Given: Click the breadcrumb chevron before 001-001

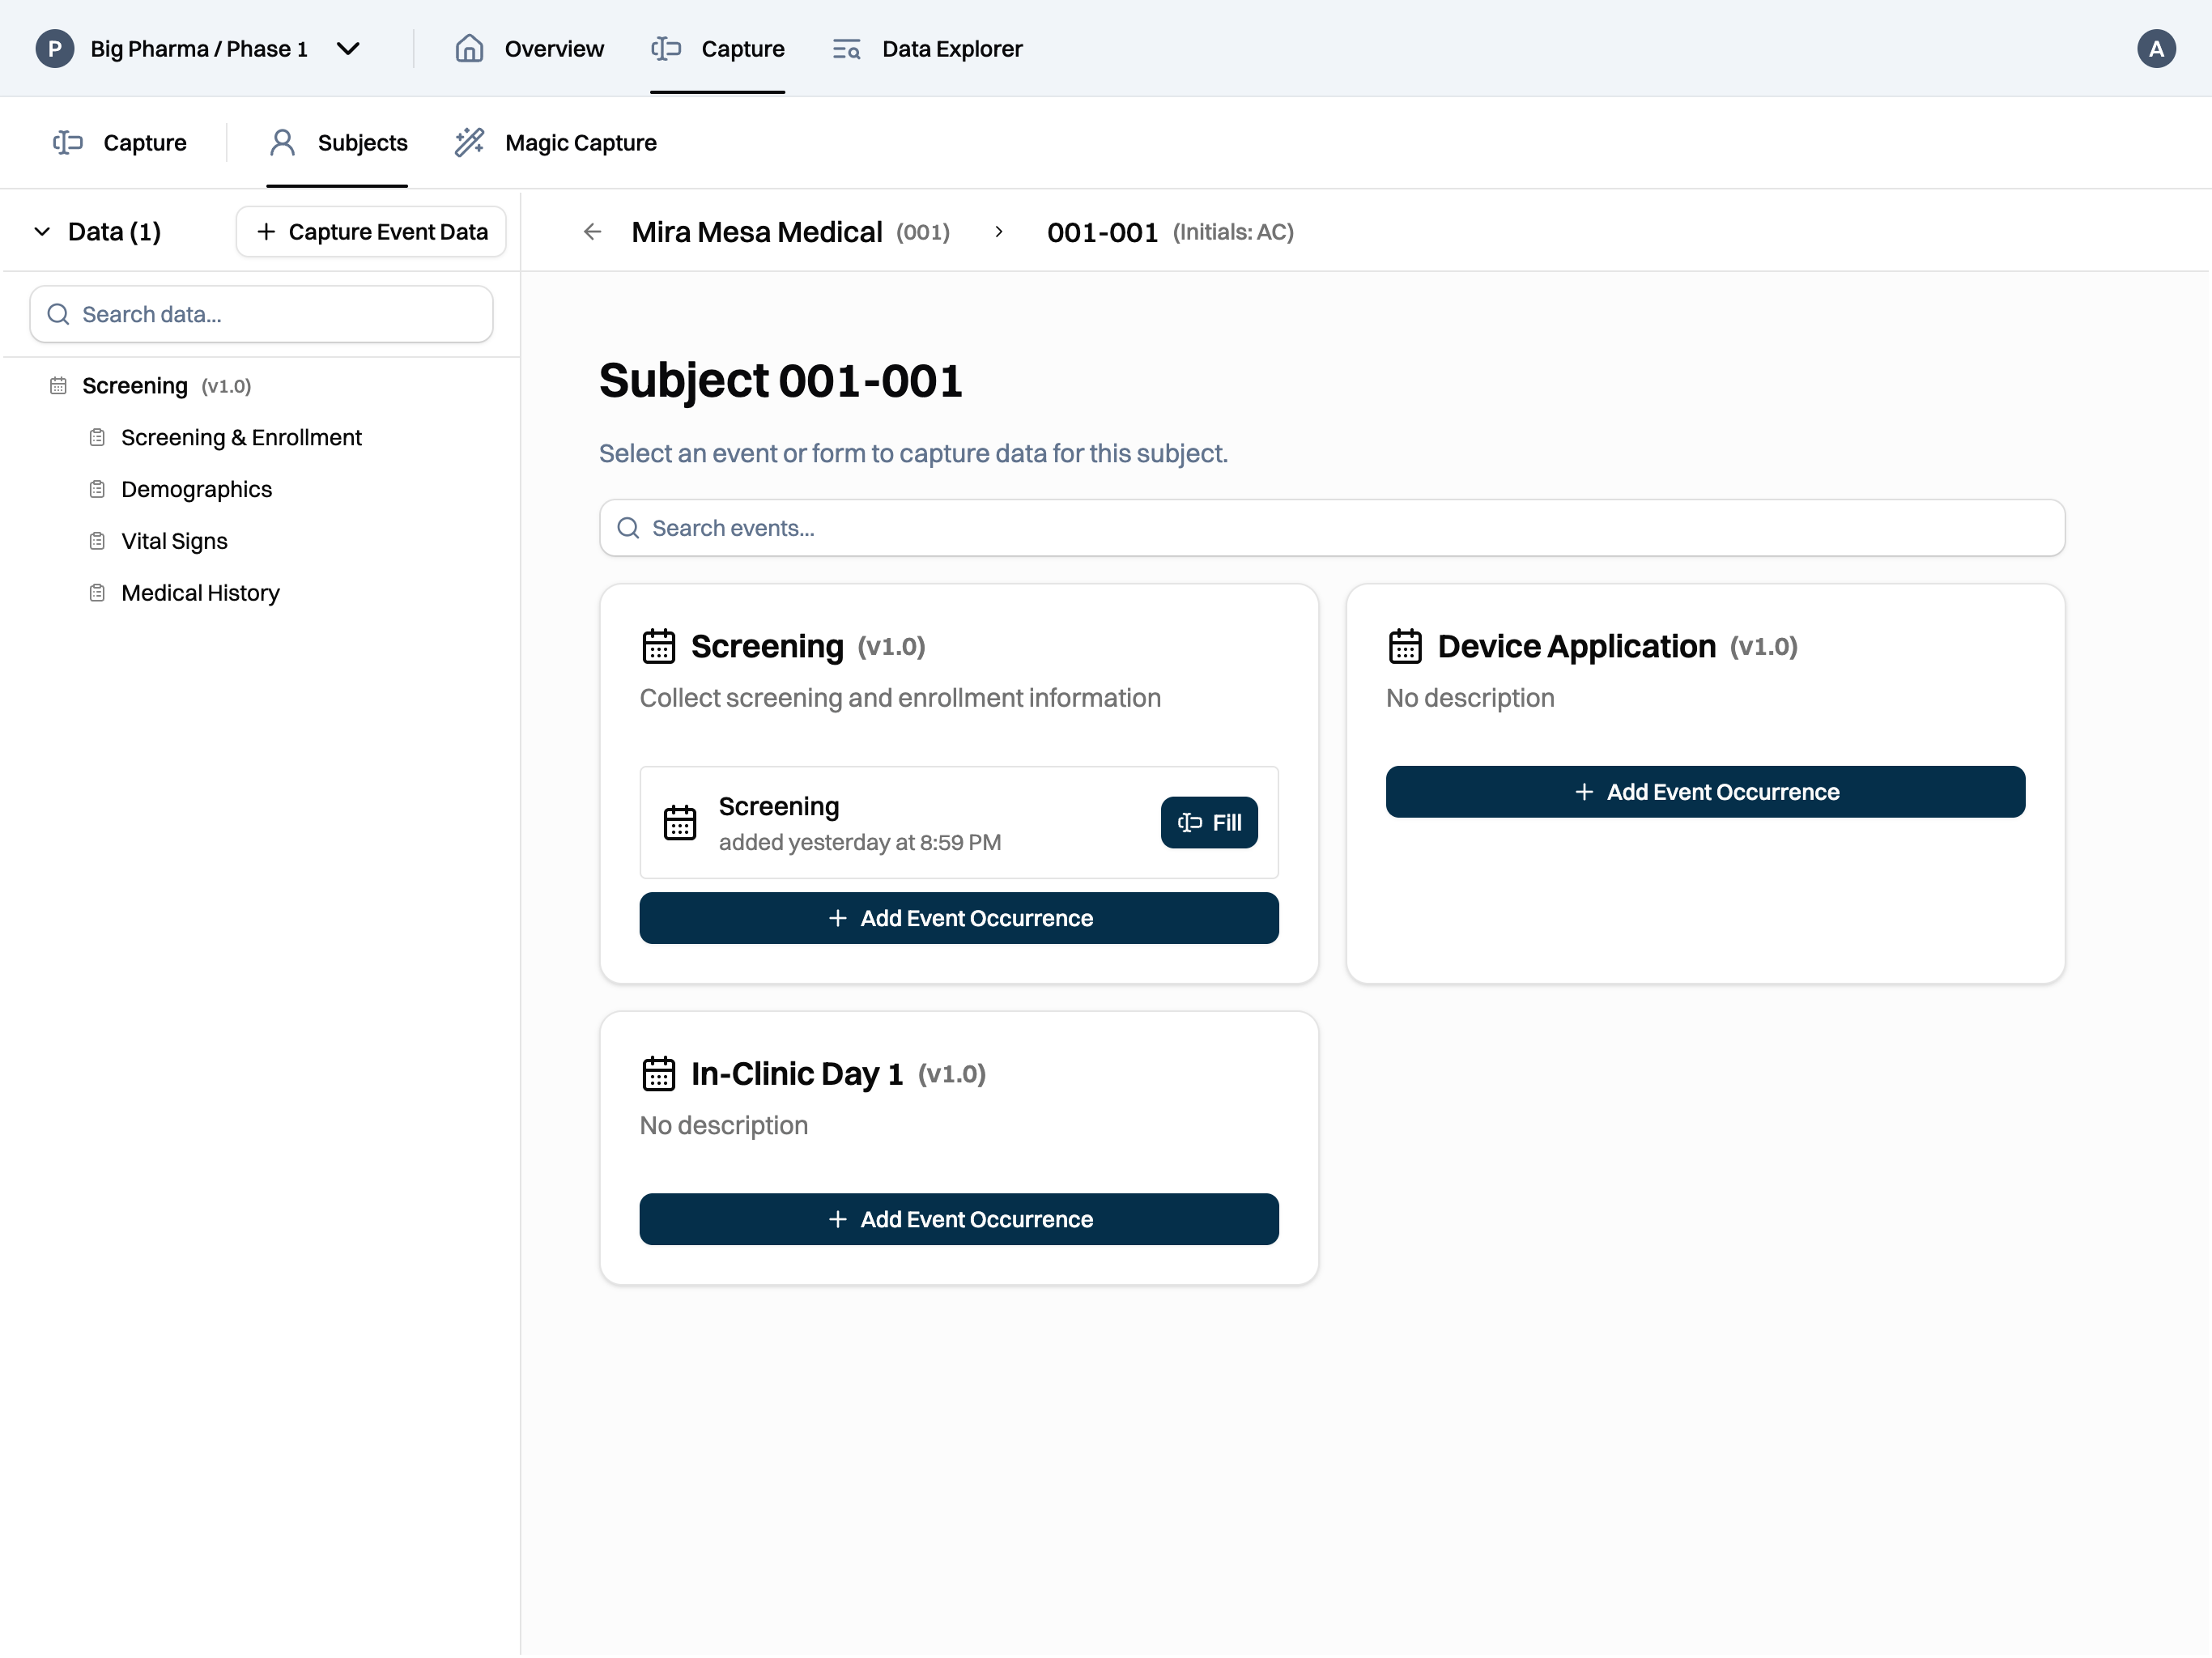Looking at the screenshot, I should click(x=998, y=232).
